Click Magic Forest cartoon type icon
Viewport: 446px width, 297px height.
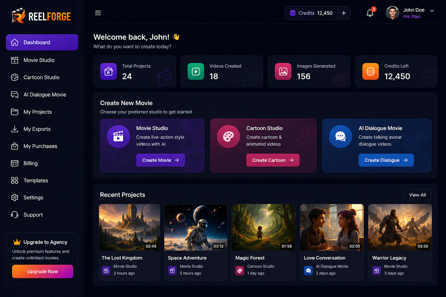tap(240, 271)
